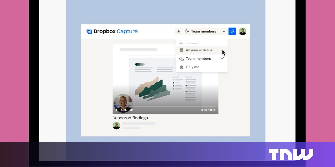Click the Research findings title
Viewport: 335px width, 167px height.
[130, 118]
